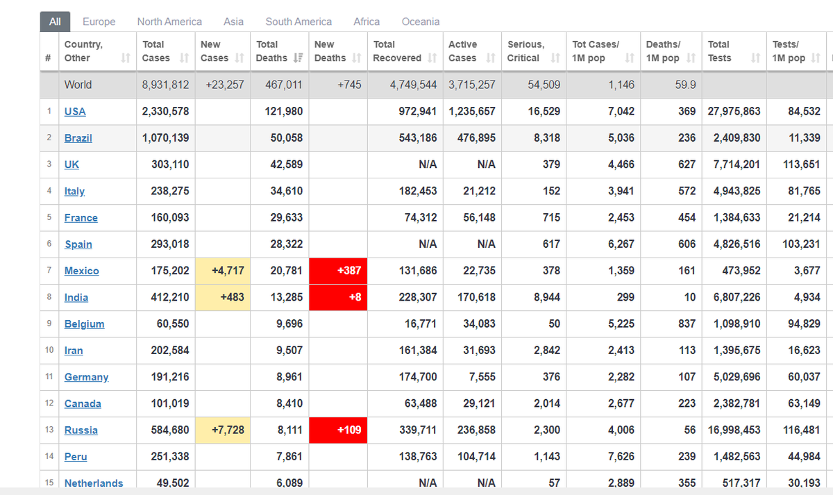Click the World row label
The width and height of the screenshot is (833, 495).
click(78, 85)
